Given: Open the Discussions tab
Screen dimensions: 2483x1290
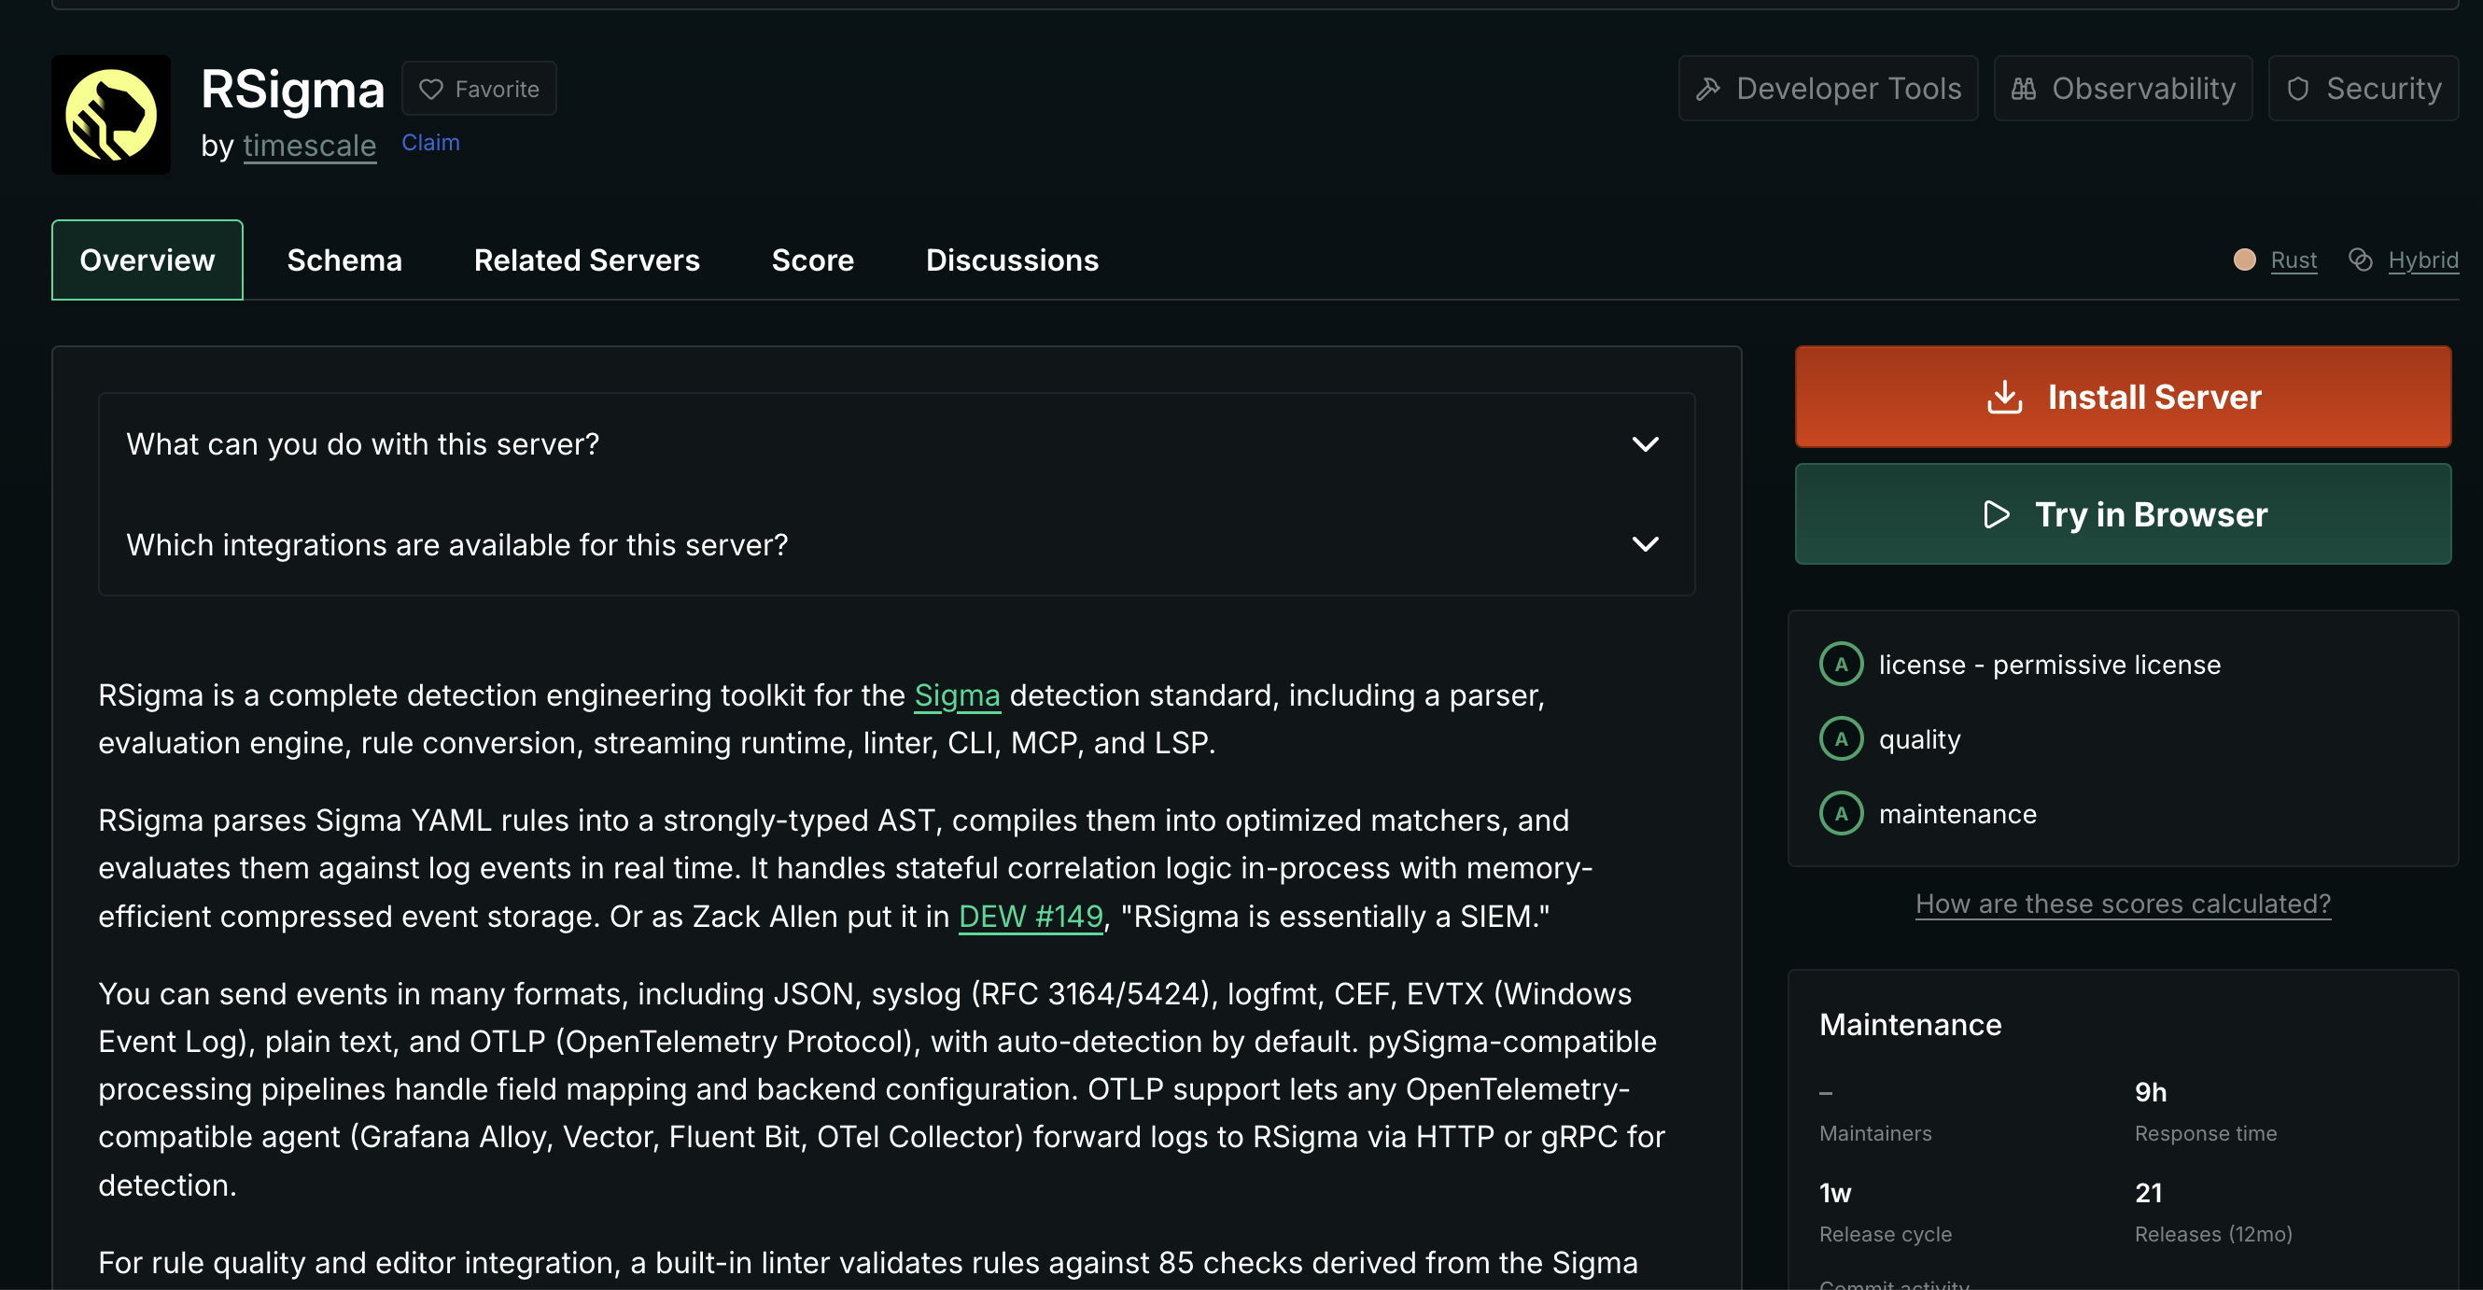Looking at the screenshot, I should pos(1012,260).
